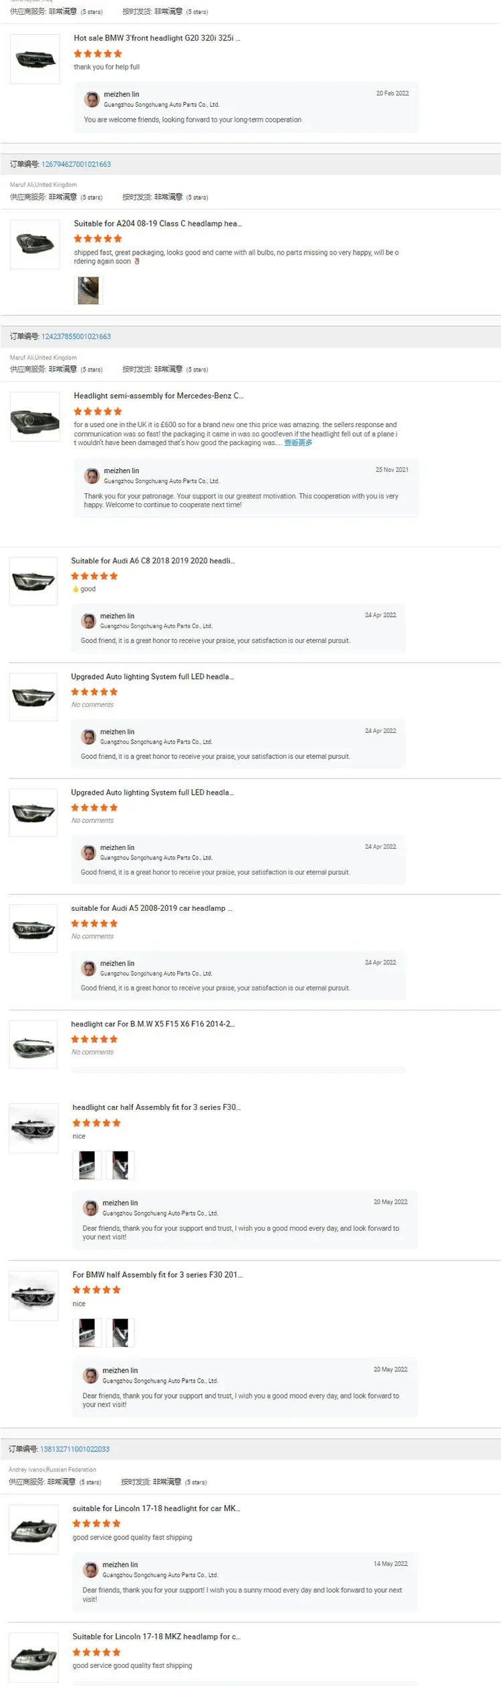Image resolution: width=501 pixels, height=1686 pixels.
Task: Open review photo under Class C headlamp review
Action: point(88,291)
